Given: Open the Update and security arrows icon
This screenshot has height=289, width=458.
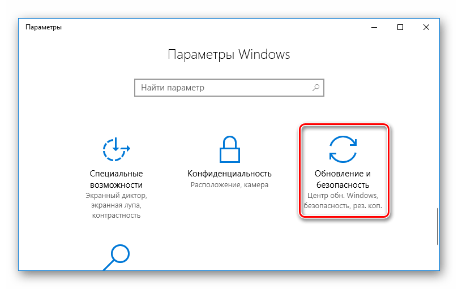Looking at the screenshot, I should [343, 149].
